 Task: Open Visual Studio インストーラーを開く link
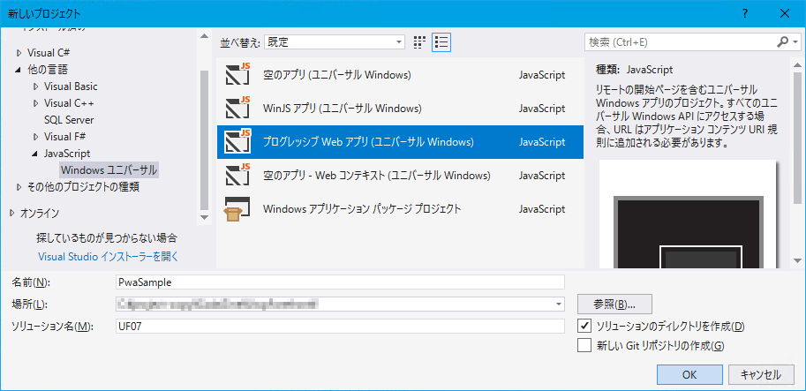point(109,256)
